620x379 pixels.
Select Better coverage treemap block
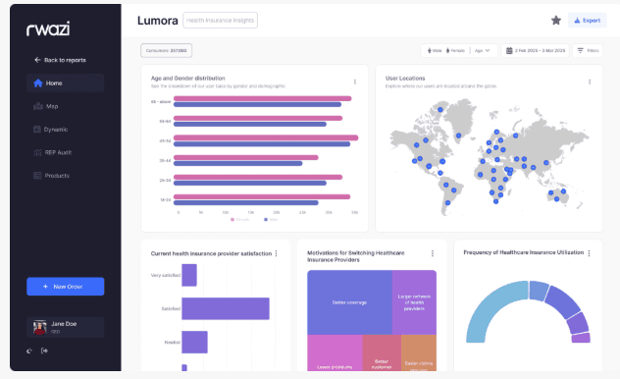[349, 302]
